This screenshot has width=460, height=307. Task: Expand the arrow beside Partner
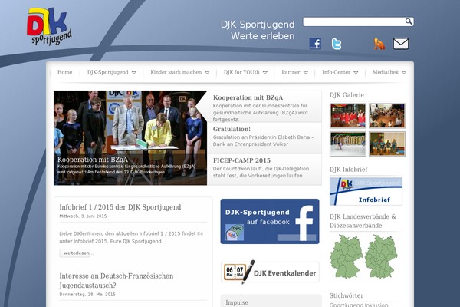pos(305,73)
